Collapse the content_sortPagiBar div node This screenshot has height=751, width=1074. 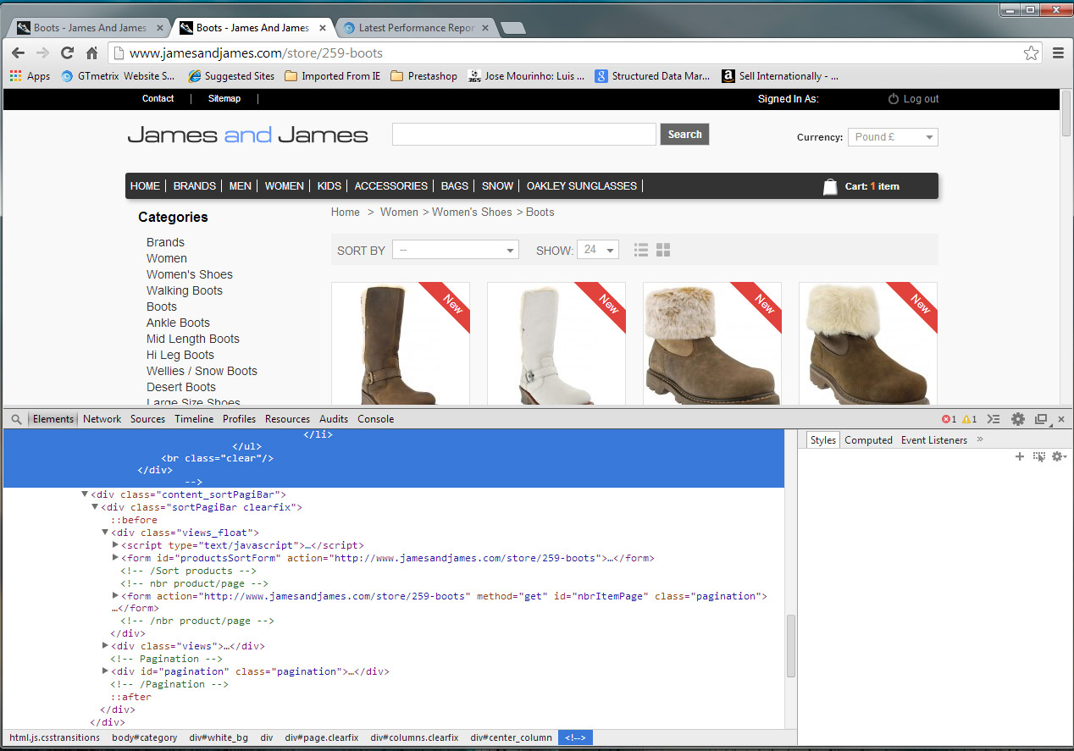pyautogui.click(x=85, y=494)
